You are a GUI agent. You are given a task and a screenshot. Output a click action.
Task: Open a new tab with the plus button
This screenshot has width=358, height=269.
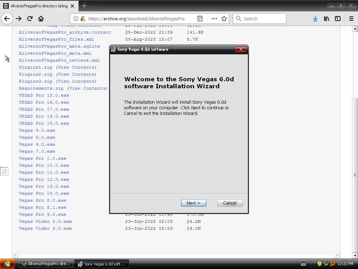(84, 6)
